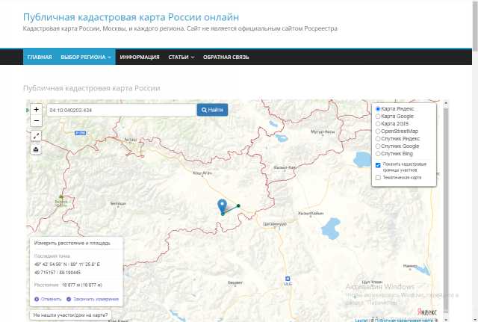The image size is (478, 322).
Task: Click the Яндекс logo on the map
Action: point(426,312)
